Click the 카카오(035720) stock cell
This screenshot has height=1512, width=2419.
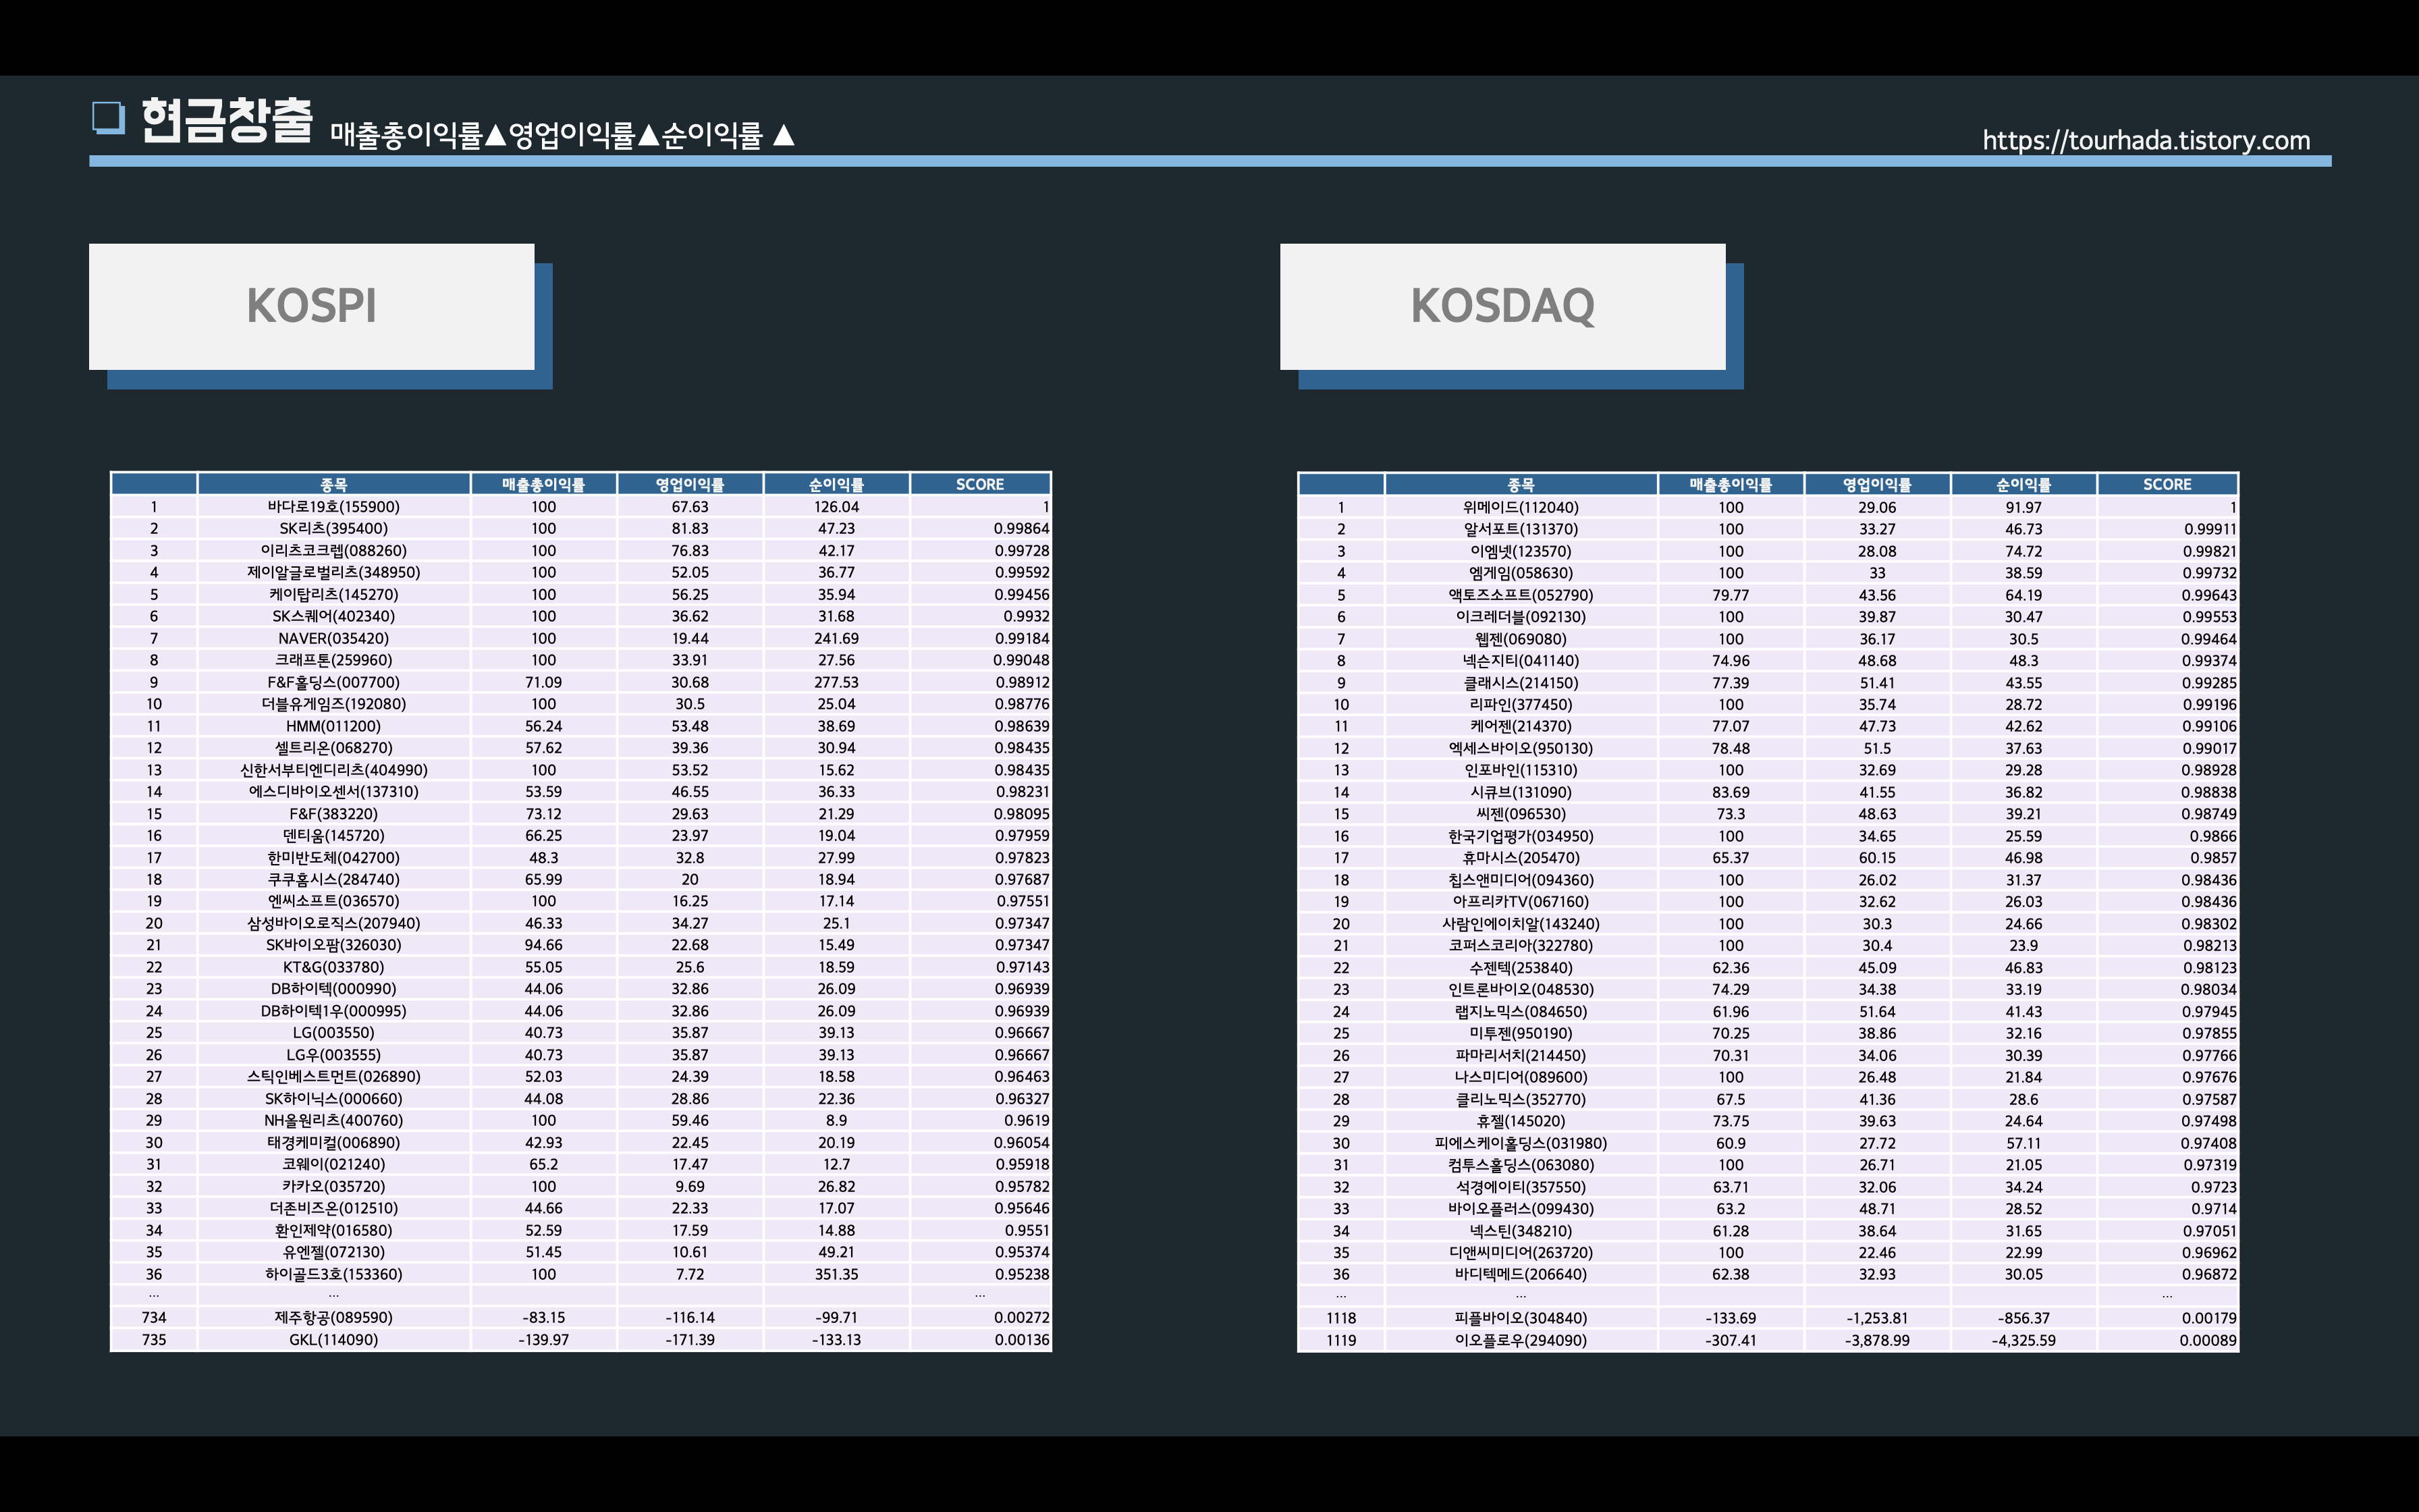pos(333,1186)
